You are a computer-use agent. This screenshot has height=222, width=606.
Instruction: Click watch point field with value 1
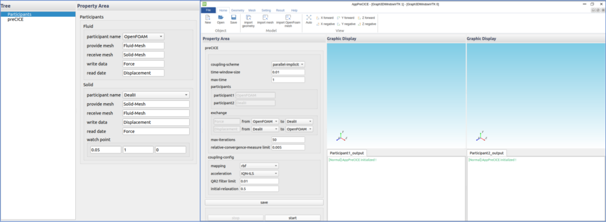point(138,150)
